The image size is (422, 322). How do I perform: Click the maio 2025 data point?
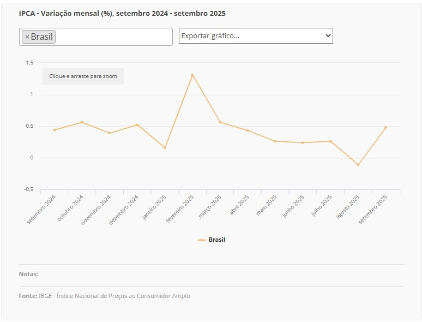(x=275, y=141)
